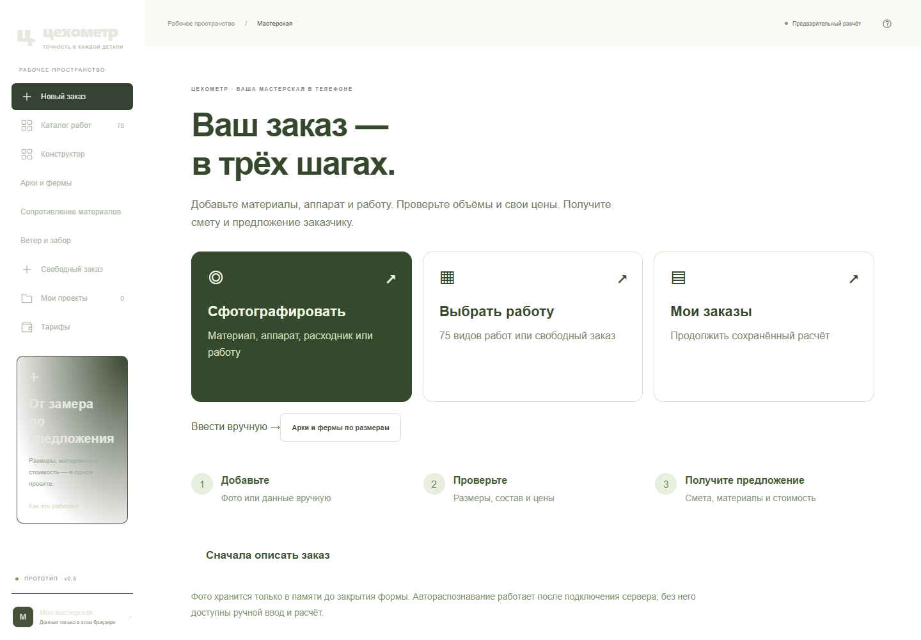This screenshot has height=640, width=921.
Task: Click the 75 count badge in the sidebar
Action: pyautogui.click(x=121, y=126)
